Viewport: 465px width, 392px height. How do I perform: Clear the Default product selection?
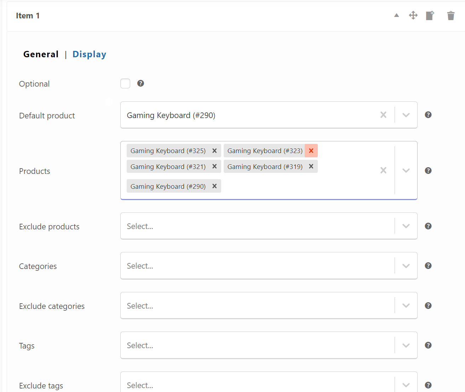click(x=383, y=115)
